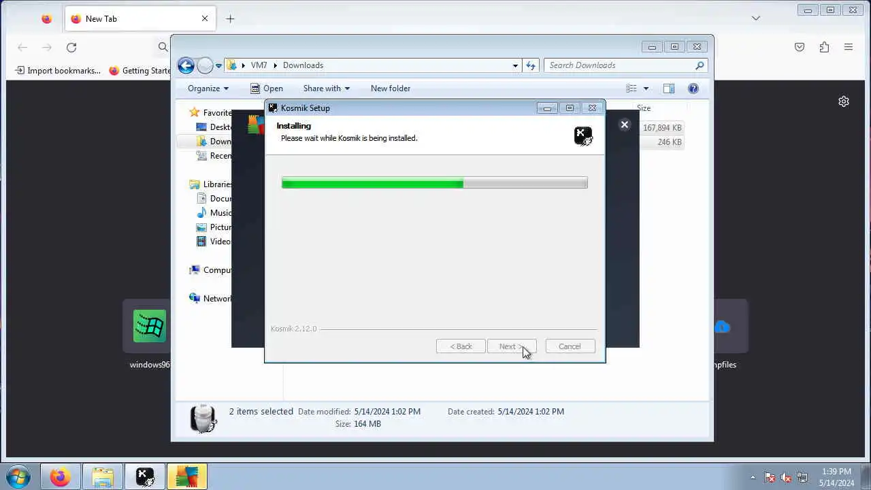Expand the address bar history dropdown
The image size is (871, 490).
click(x=515, y=65)
